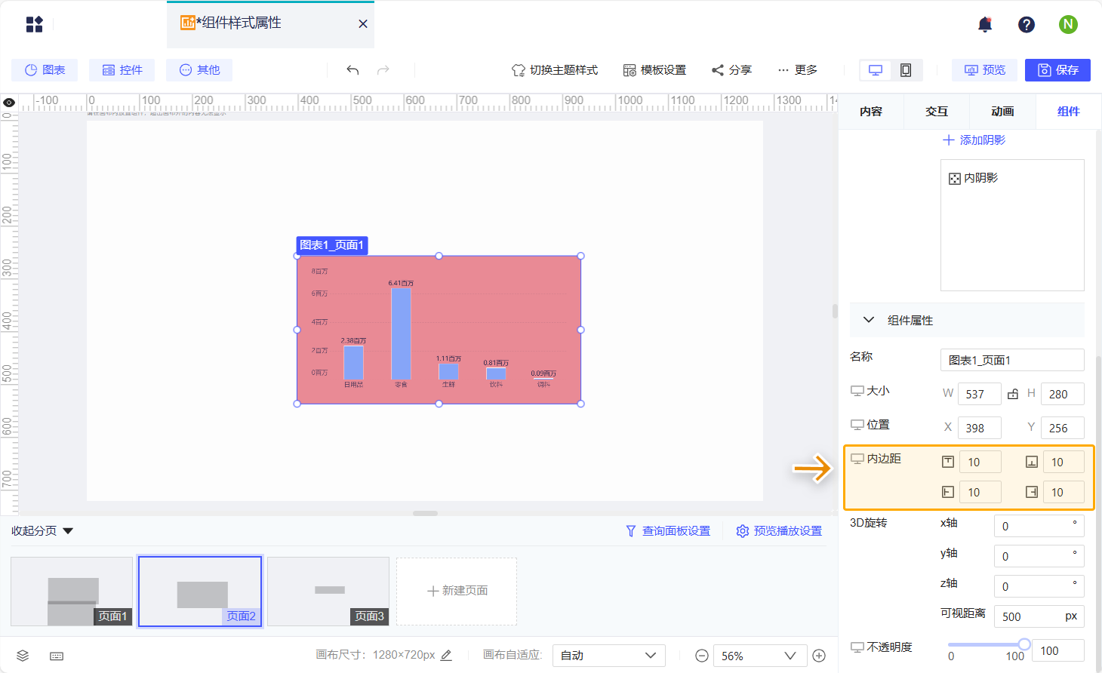Select the 内阴影 inner shadow item

pos(974,178)
